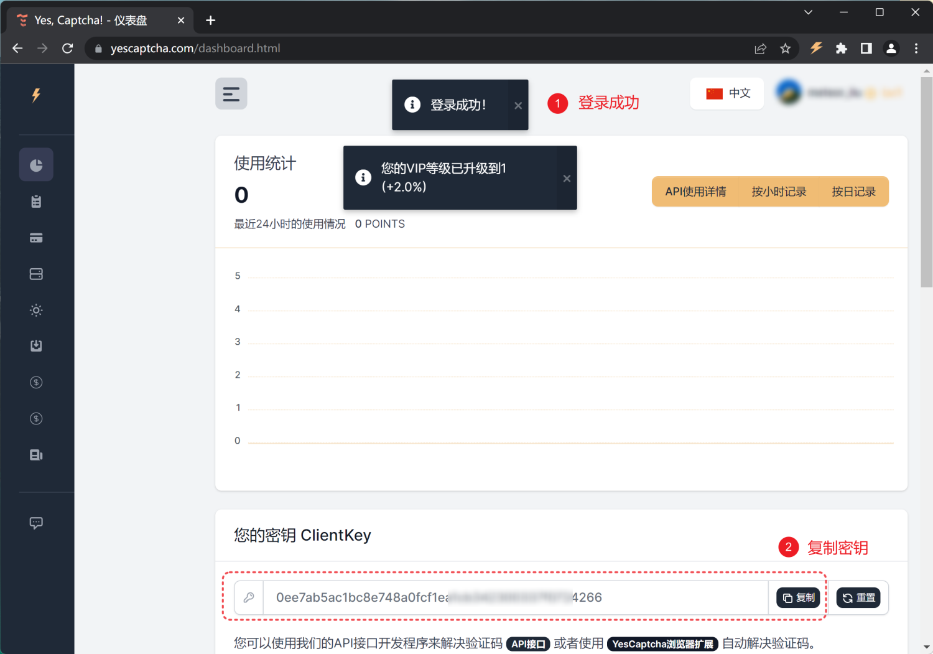933x654 pixels.
Task: Dismiss the 登录成功! notification
Action: pyautogui.click(x=518, y=105)
